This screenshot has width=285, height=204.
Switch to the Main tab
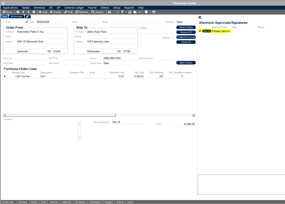pos(5,16)
